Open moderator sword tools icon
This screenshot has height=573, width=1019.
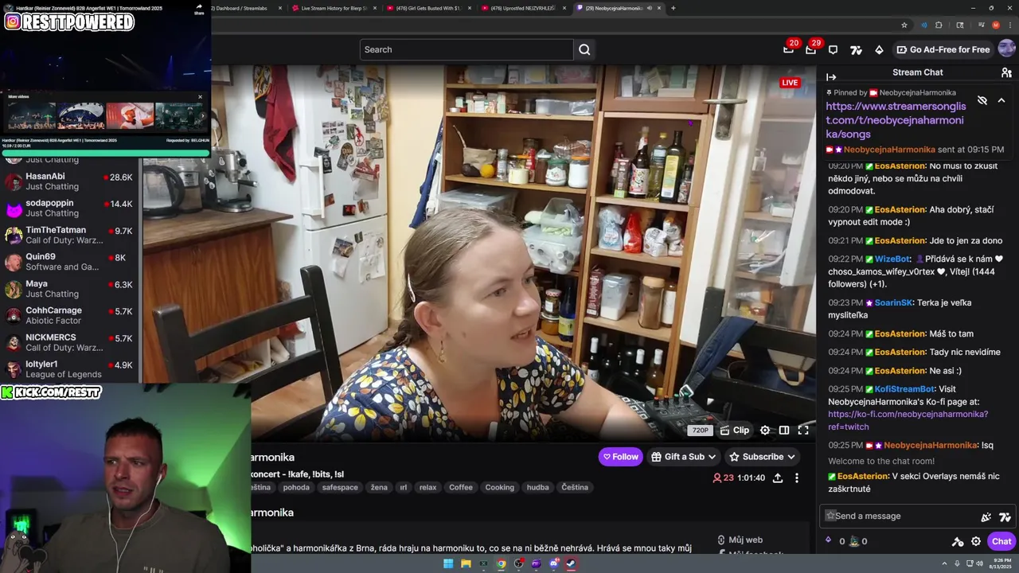[x=958, y=541]
